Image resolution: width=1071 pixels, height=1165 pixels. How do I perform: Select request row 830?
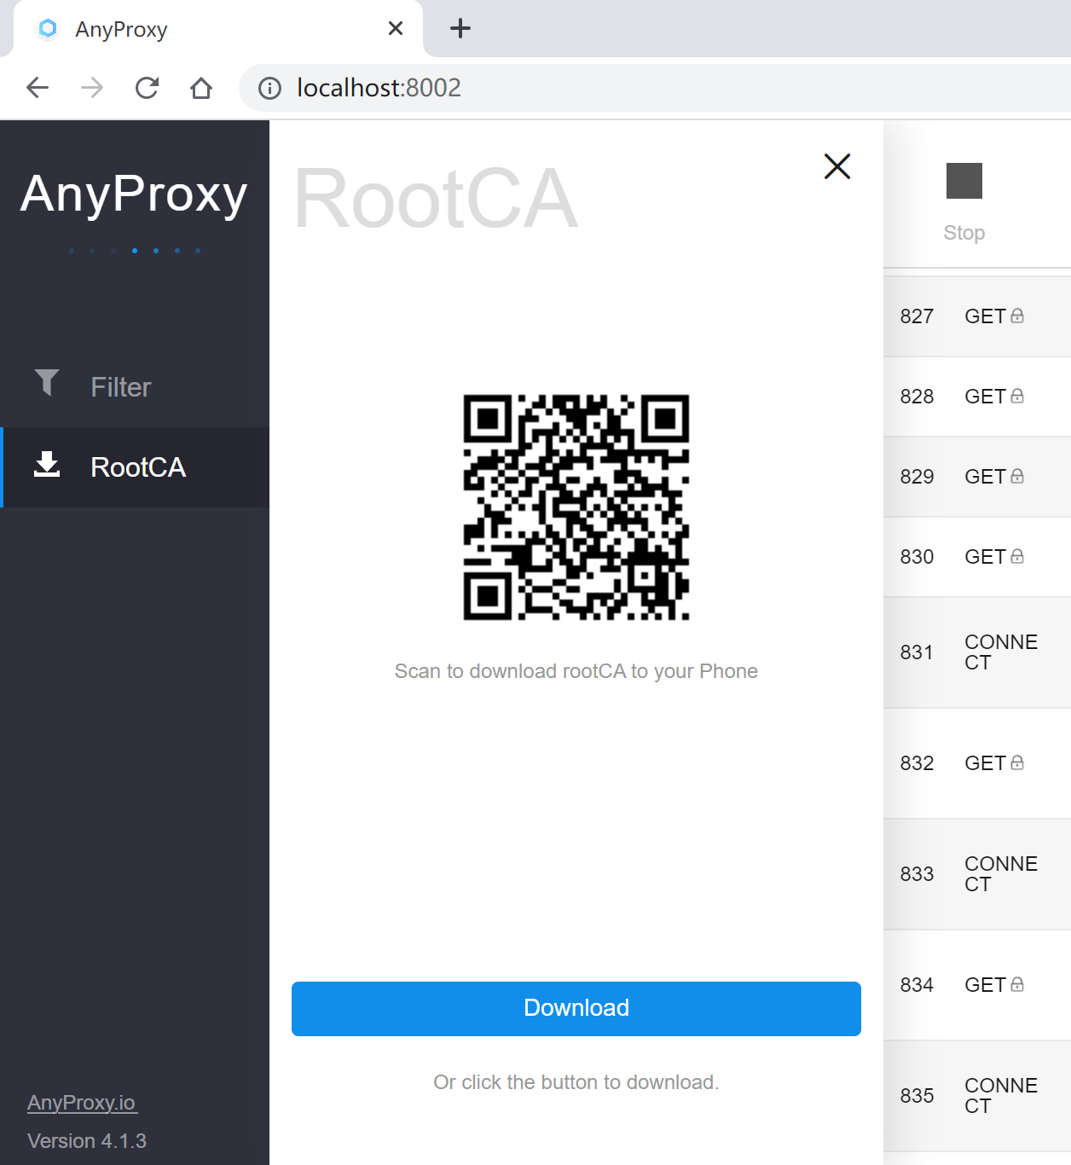977,557
